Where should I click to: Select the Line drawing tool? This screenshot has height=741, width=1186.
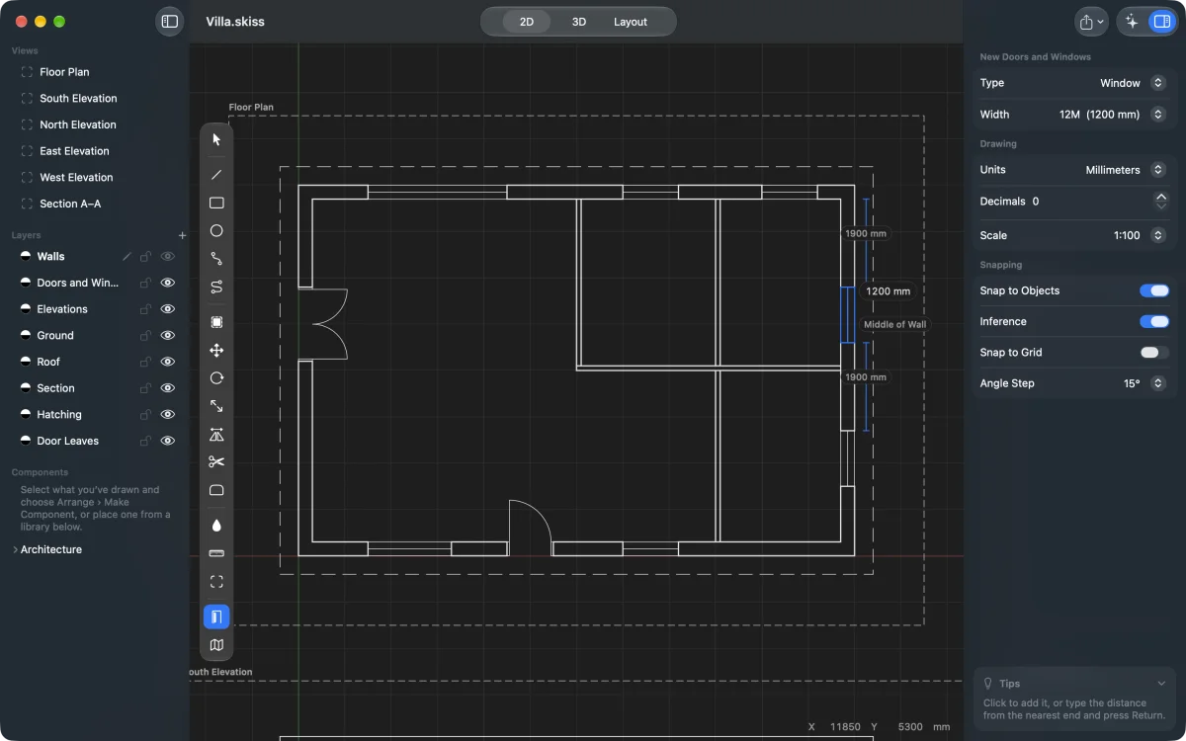coord(216,175)
